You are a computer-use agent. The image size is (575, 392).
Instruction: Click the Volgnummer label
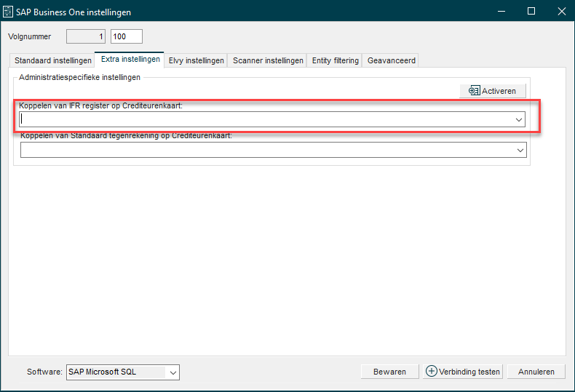click(30, 36)
